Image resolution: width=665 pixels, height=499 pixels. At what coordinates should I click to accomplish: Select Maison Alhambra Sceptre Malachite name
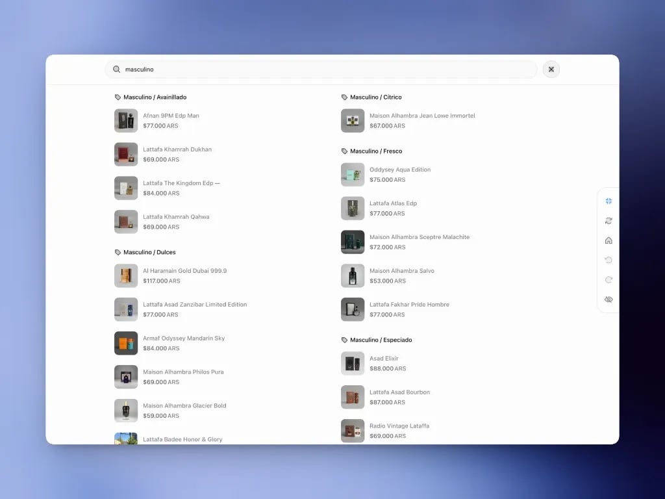point(420,237)
